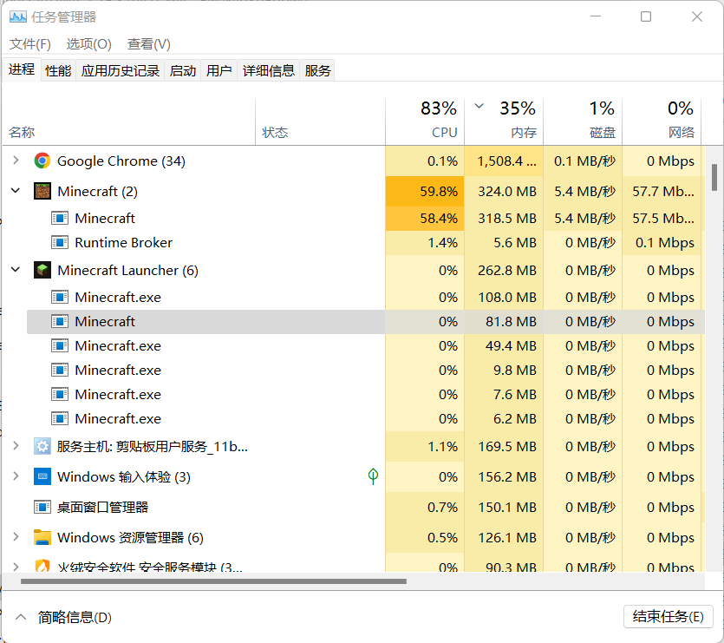Select the Runtime Broker row name

pos(123,242)
